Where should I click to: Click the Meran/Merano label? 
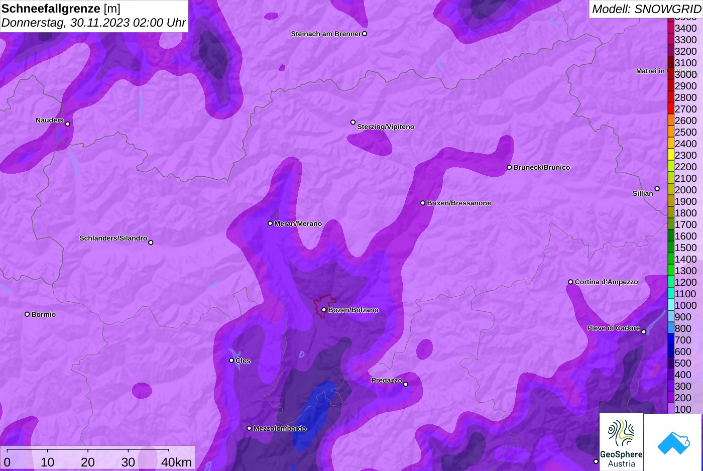[298, 223]
